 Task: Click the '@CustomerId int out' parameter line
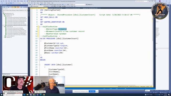click(54, 43)
